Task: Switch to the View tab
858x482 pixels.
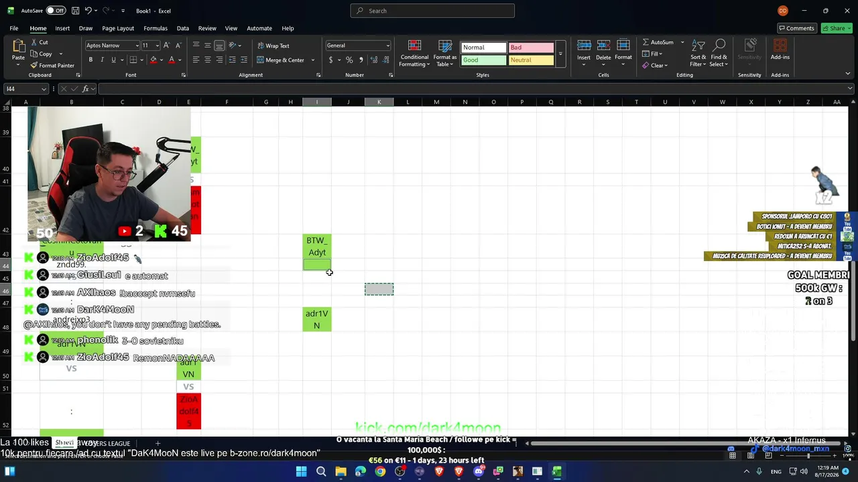Action: point(231,28)
